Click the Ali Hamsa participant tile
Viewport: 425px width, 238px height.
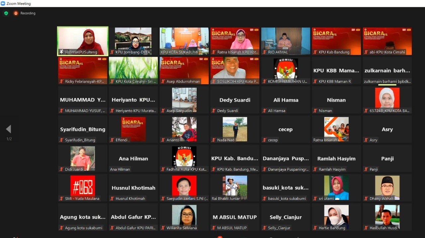pos(286,100)
